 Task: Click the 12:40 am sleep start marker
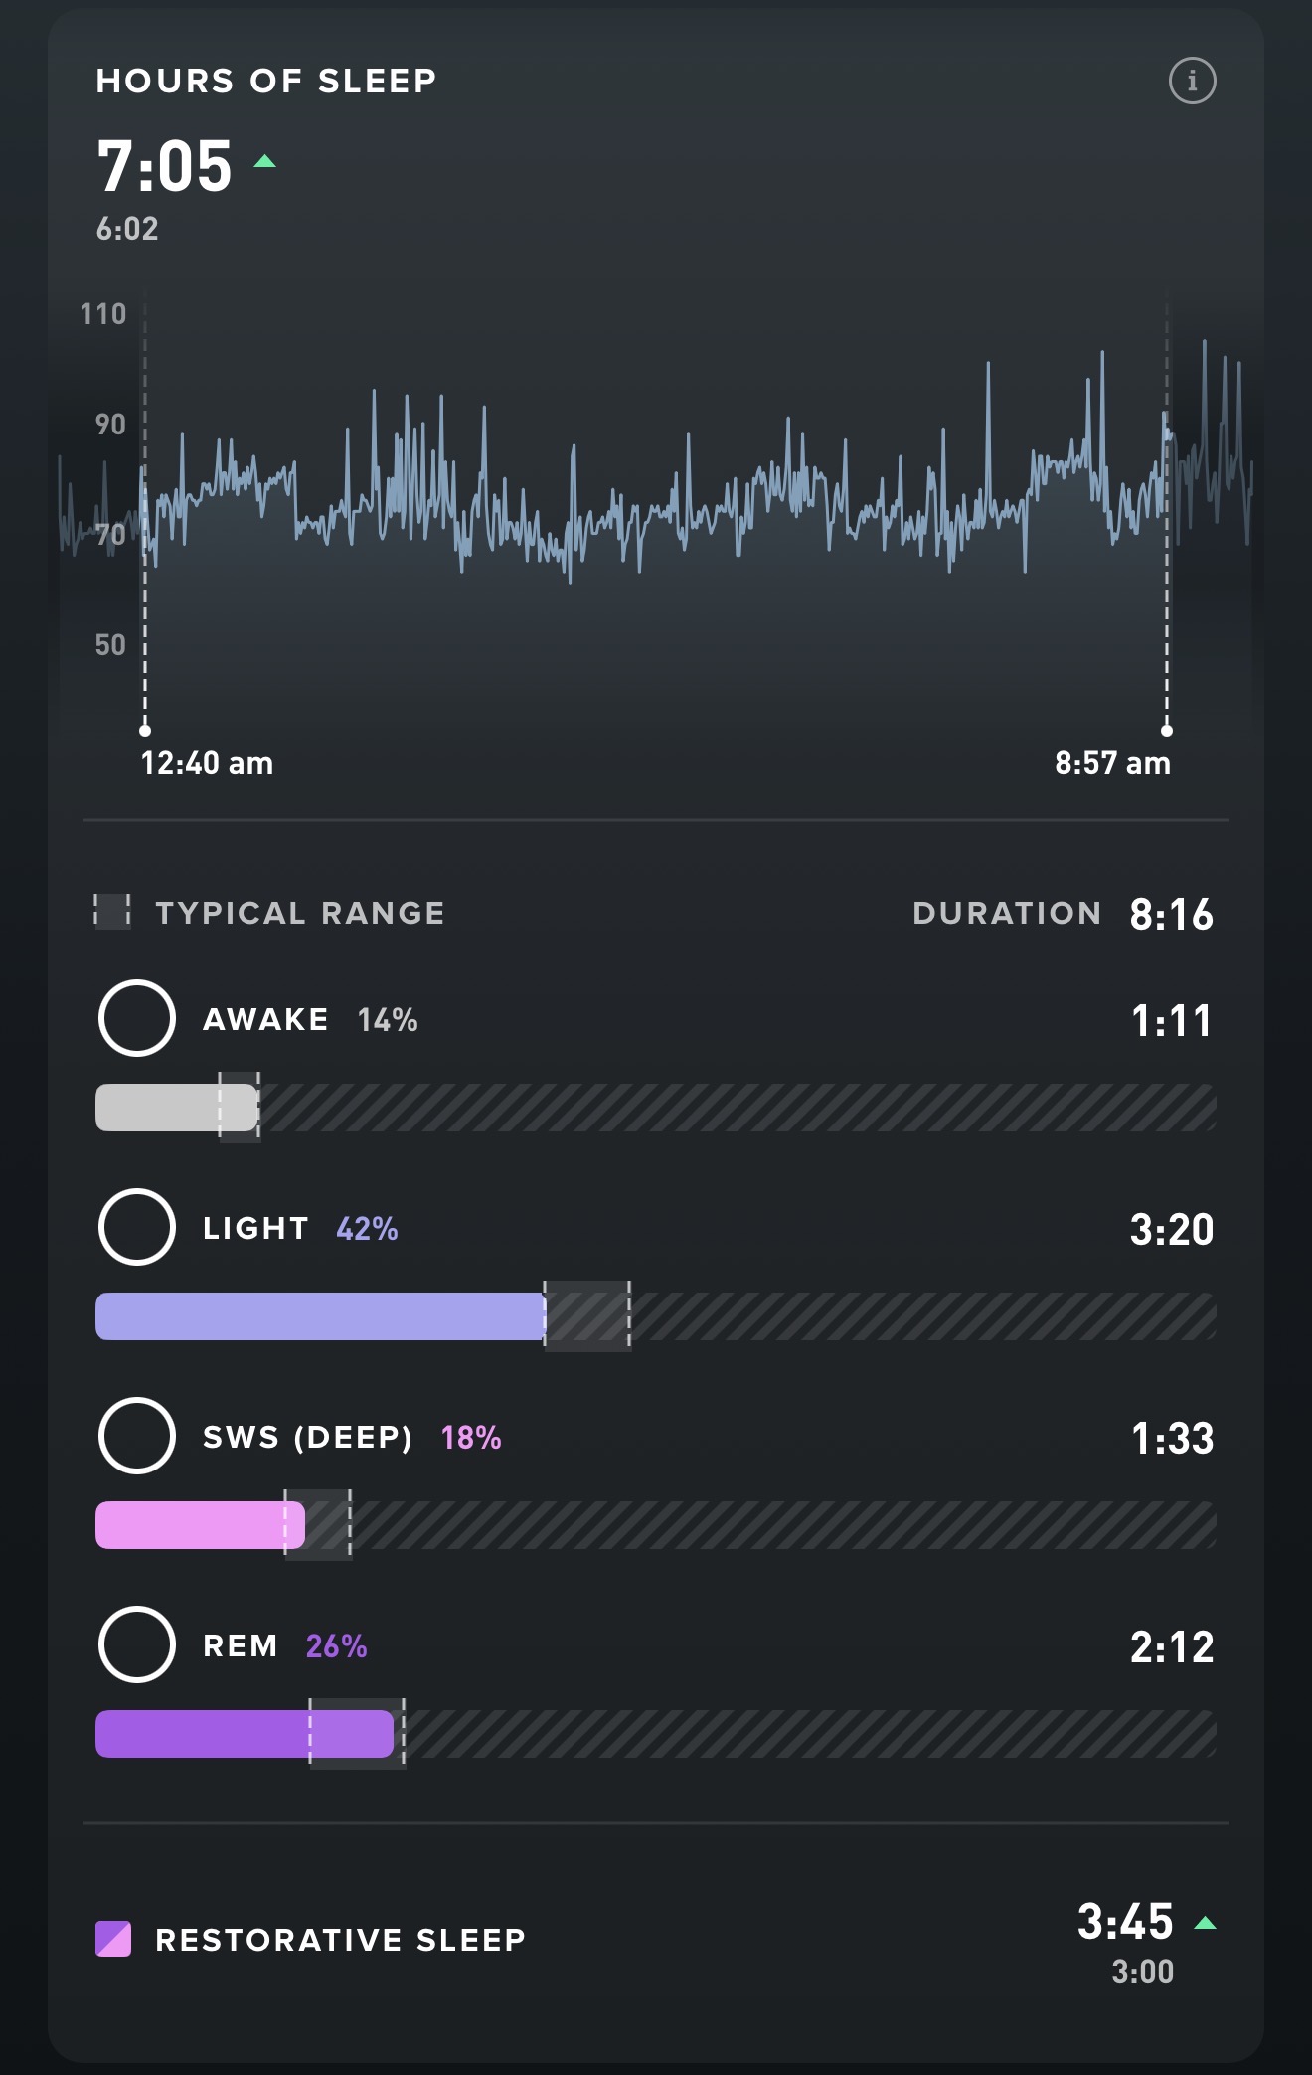(145, 731)
